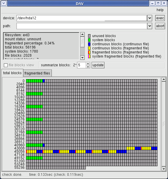Click the abort button
This screenshot has width=168, height=179.
click(x=160, y=26)
